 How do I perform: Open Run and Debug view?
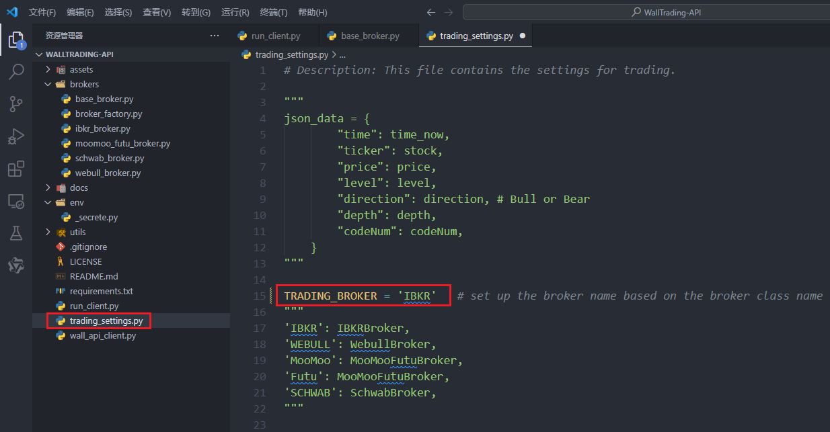tap(15, 136)
